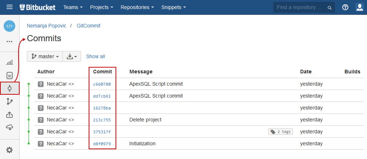Open the Downloads cloud icon
This screenshot has width=367, height=159.
[9, 127]
